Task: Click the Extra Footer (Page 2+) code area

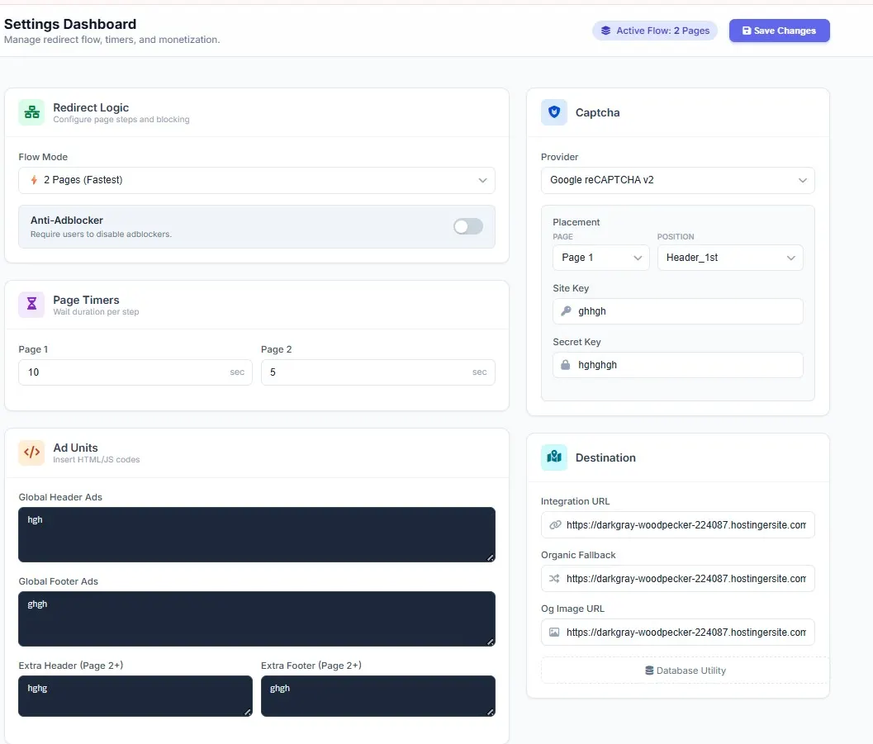Action: [377, 696]
